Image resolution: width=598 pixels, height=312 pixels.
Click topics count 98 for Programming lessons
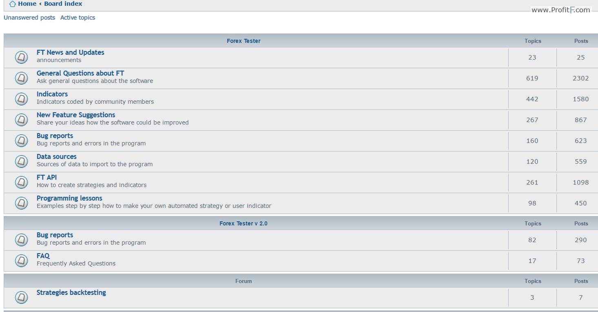tap(532, 203)
